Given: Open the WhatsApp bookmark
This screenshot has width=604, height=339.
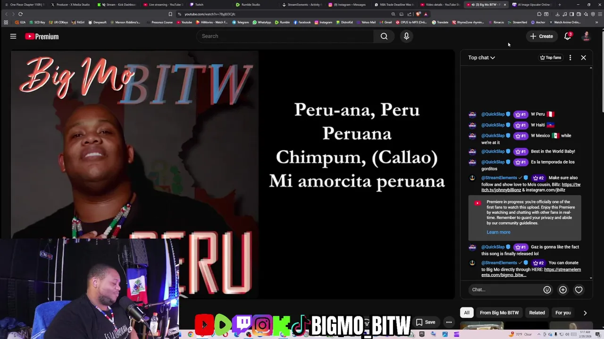Looking at the screenshot, I should pyautogui.click(x=261, y=22).
